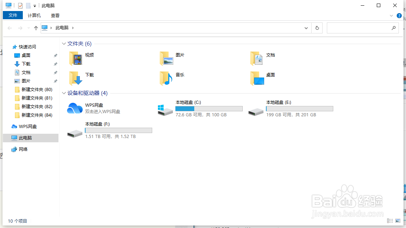Screen dimensions: 406x228
Task: Click E: drive usage bar
Action: (x=299, y=108)
